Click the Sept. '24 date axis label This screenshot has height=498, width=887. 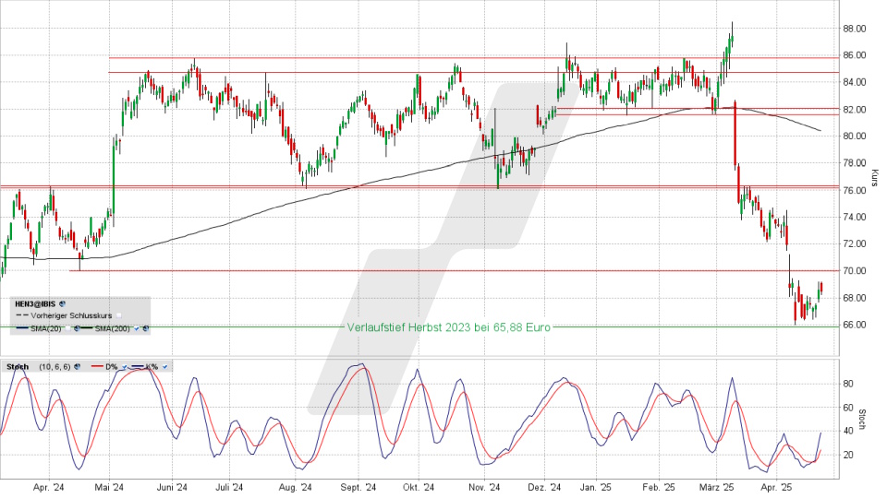coord(358,487)
